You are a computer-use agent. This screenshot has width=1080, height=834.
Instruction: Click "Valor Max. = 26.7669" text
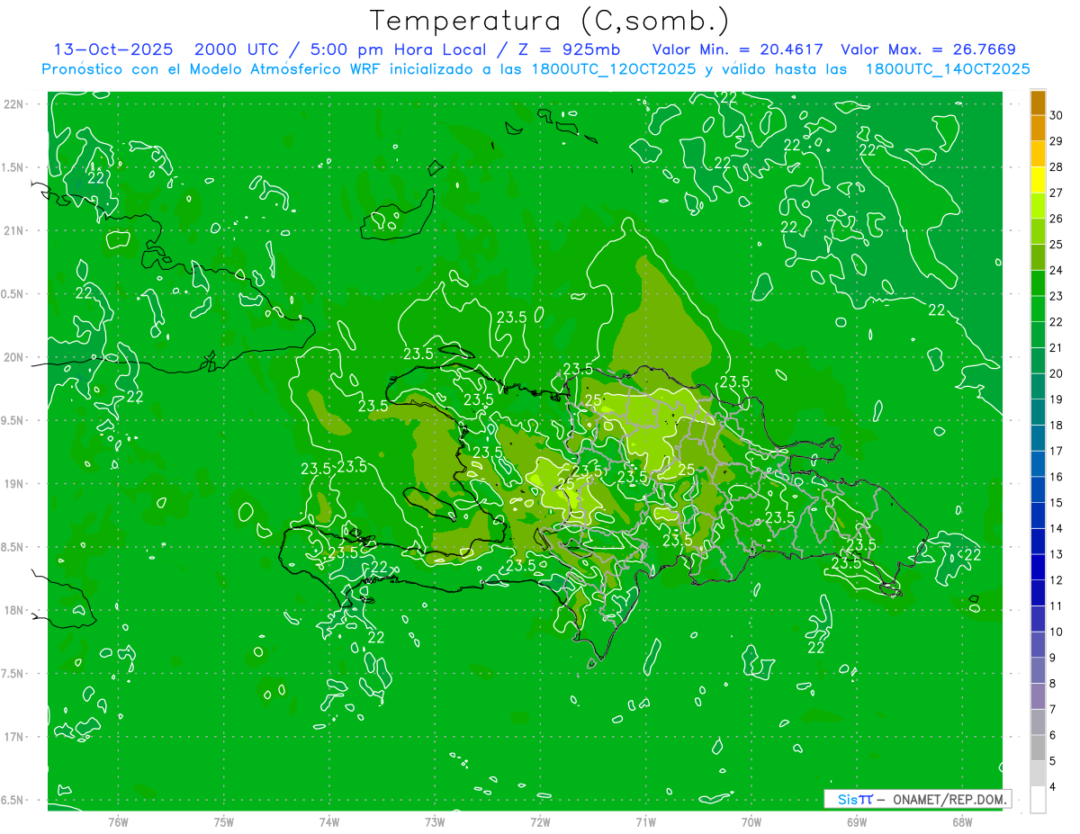click(x=928, y=49)
